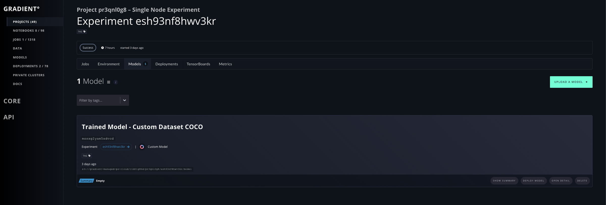Expand the CORE section in sidebar
This screenshot has width=606, height=205.
12,101
